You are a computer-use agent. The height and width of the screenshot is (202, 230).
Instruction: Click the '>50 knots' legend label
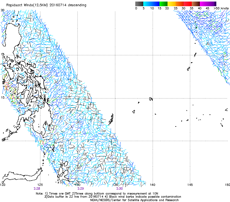pyautogui.click(x=221, y=8)
